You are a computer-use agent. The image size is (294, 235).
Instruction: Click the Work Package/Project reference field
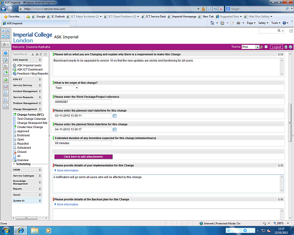click(83, 102)
